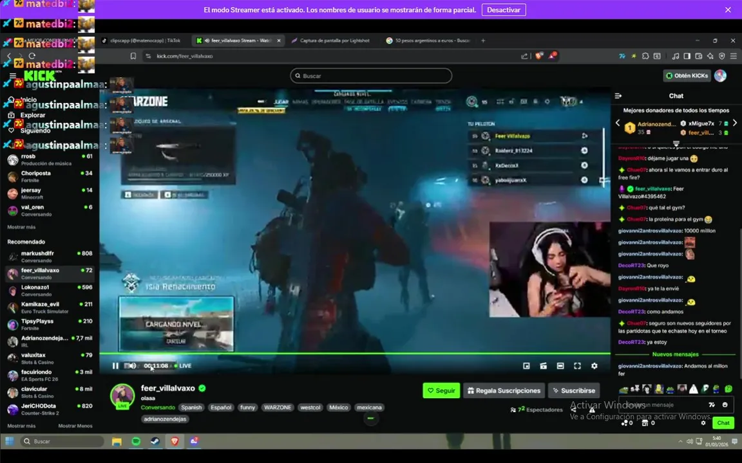Bookmark this page with bookmark icon
The image size is (742, 463).
coord(133,56)
